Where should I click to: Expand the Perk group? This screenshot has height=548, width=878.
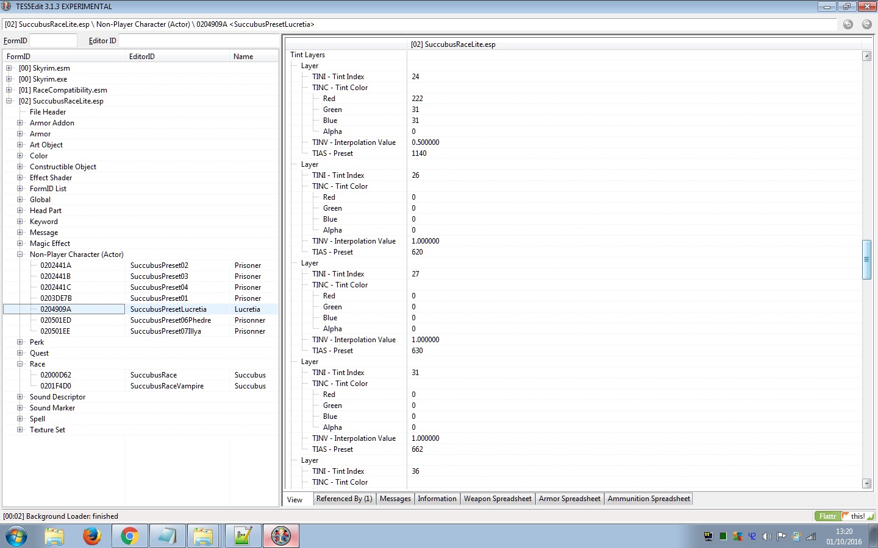[x=20, y=342]
